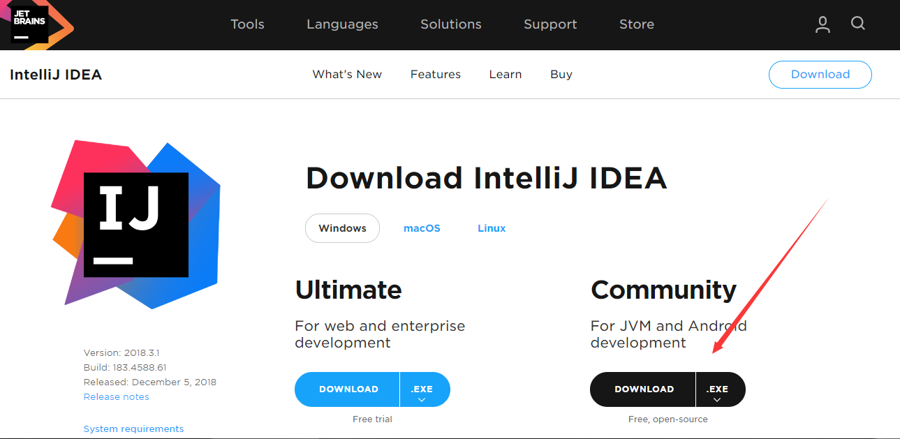900x439 pixels.
Task: Open the search magnifier icon
Action: 858,24
